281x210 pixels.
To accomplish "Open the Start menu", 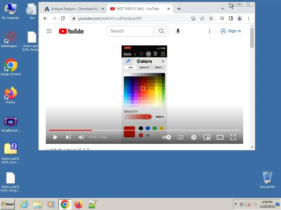I will pyautogui.click(x=7, y=204).
